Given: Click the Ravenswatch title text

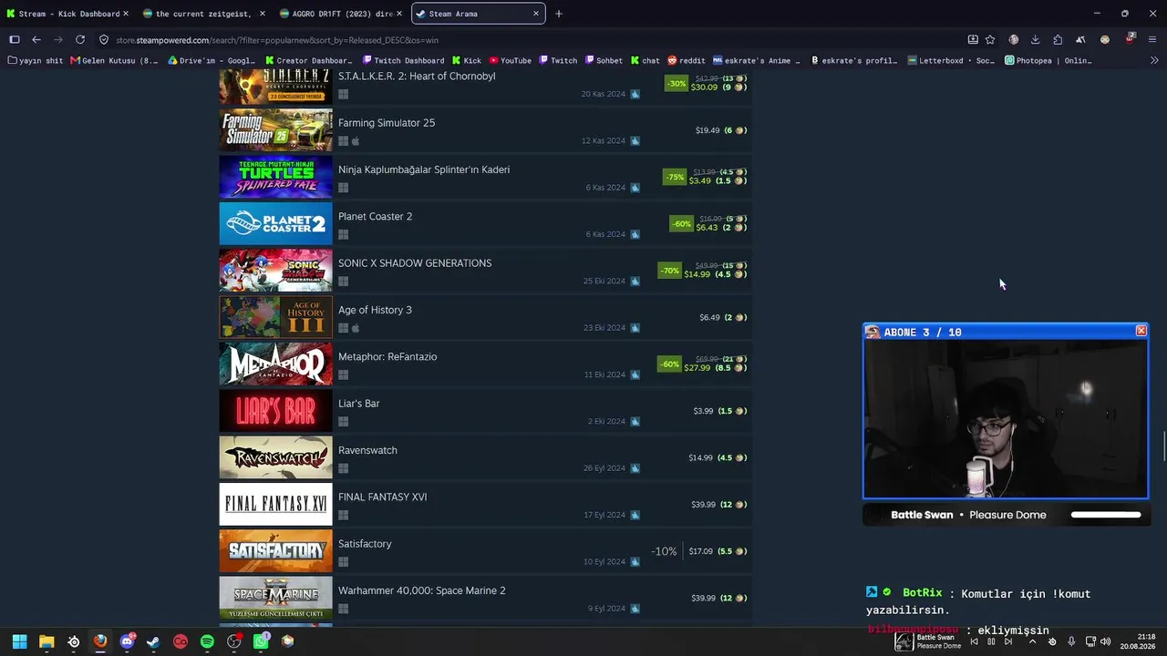Looking at the screenshot, I should click(x=367, y=450).
